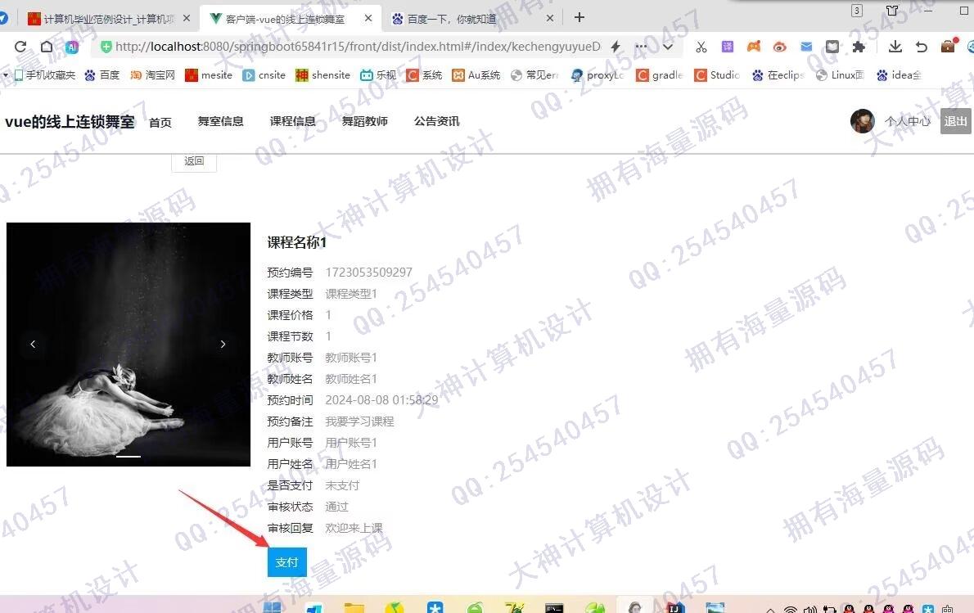The width and height of the screenshot is (974, 613).
Task: Open the Weibo extension icon
Action: (779, 47)
